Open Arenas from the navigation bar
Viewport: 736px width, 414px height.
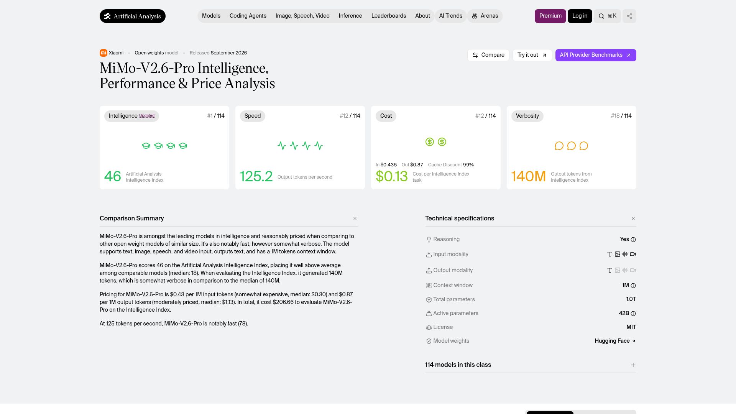click(485, 16)
